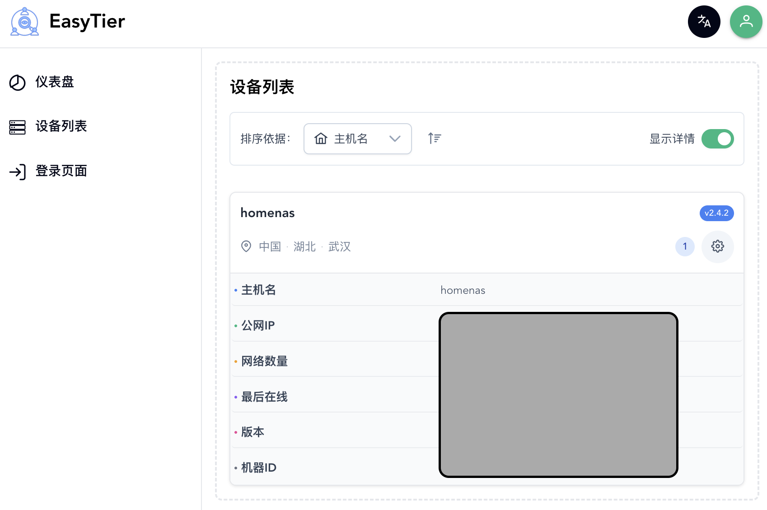Viewport: 767px width, 510px height.
Task: Click the homenas hostname value
Action: (463, 290)
